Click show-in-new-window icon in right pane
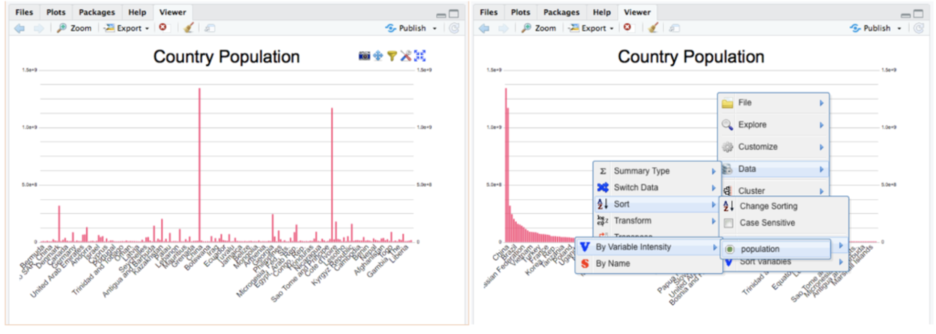The height and width of the screenshot is (334, 936). pyautogui.click(x=674, y=28)
